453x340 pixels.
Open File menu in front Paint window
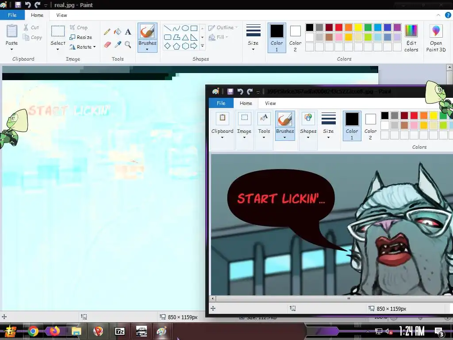(x=221, y=103)
